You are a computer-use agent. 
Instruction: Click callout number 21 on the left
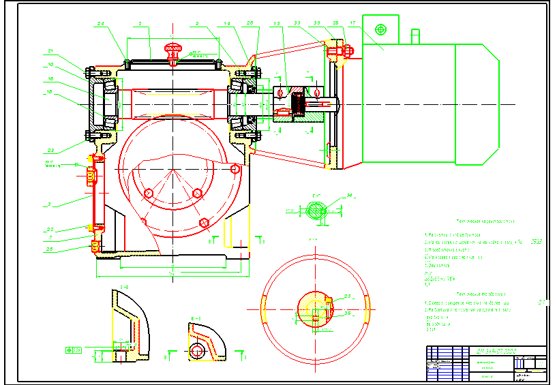(x=50, y=51)
